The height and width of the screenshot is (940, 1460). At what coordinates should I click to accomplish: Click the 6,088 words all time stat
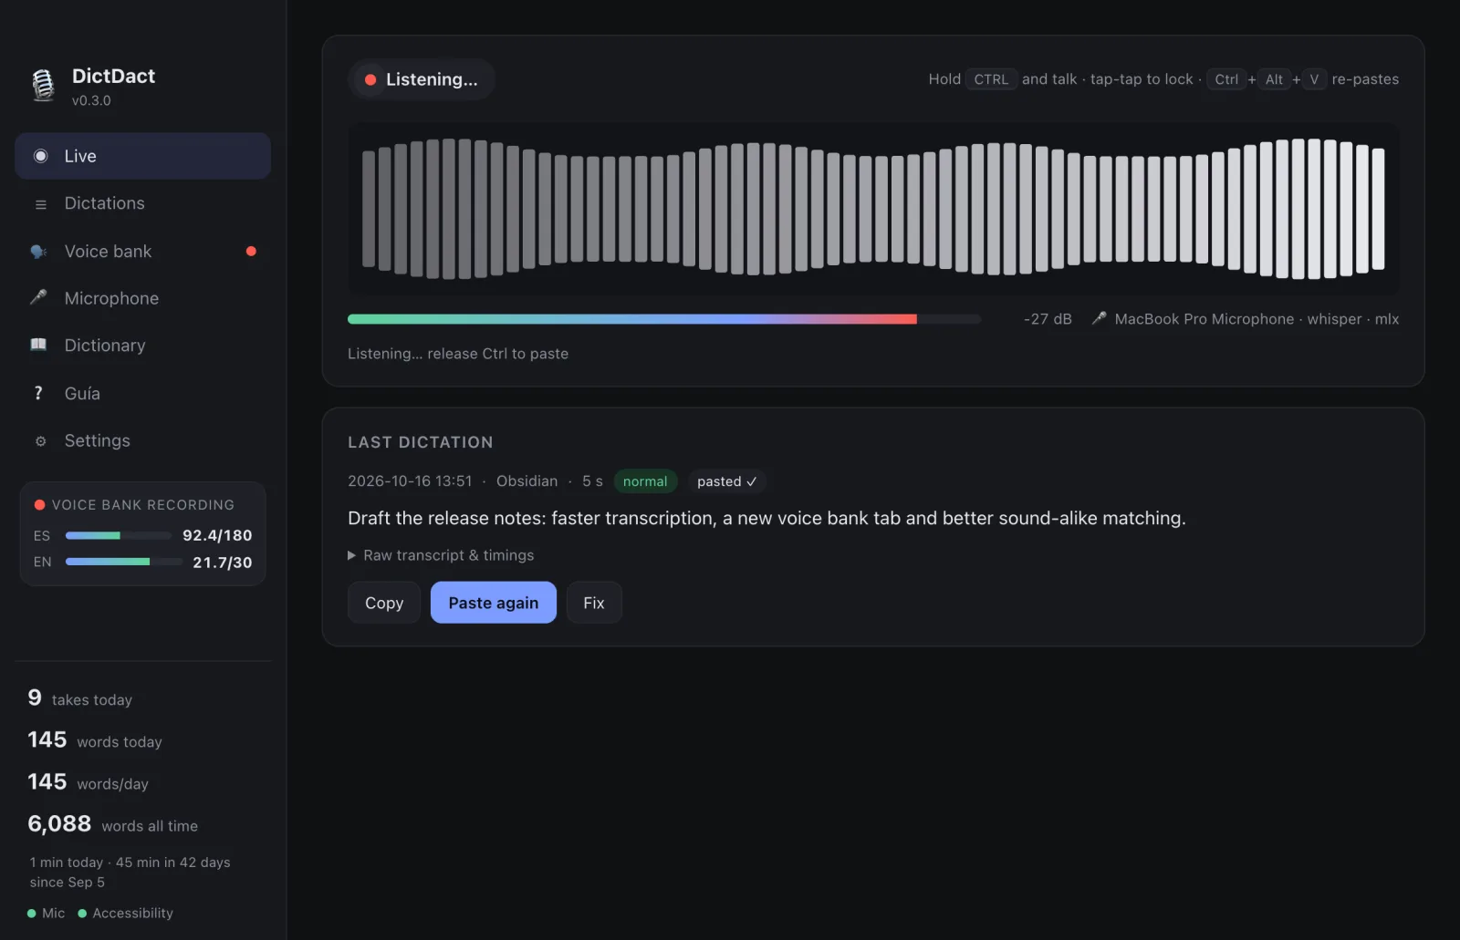coord(112,824)
